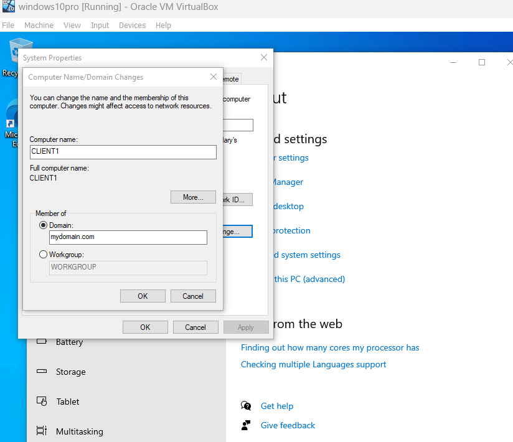This screenshot has width=513, height=442.
Task: Click the Change... button in System Properties
Action: pyautogui.click(x=238, y=232)
